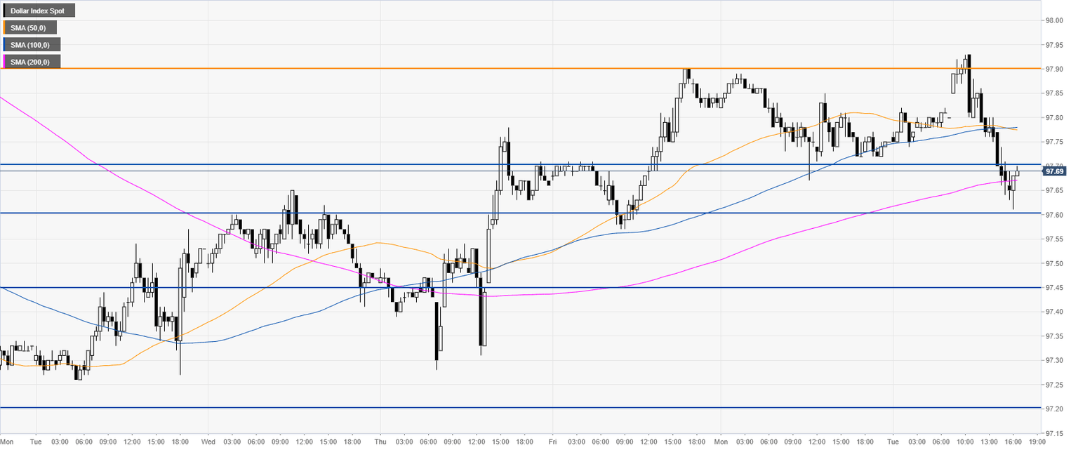The width and height of the screenshot is (1078, 450).
Task: Select the Thu label on time axis
Action: click(x=378, y=442)
